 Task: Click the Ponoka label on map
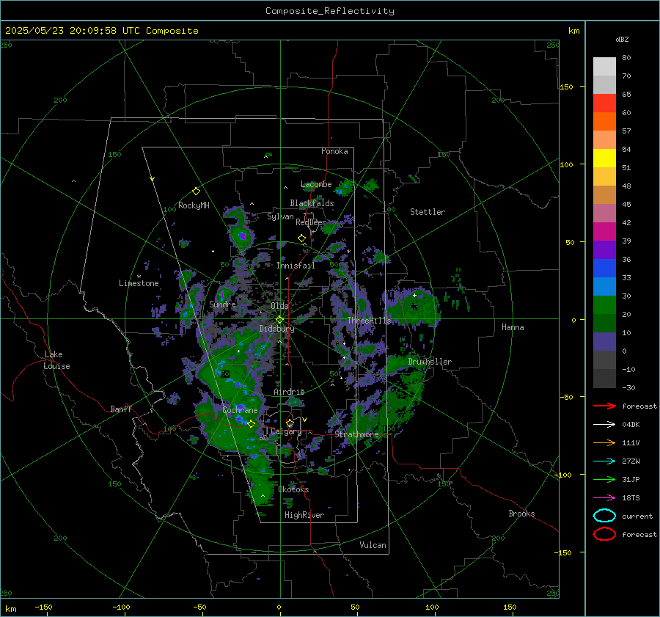(334, 151)
